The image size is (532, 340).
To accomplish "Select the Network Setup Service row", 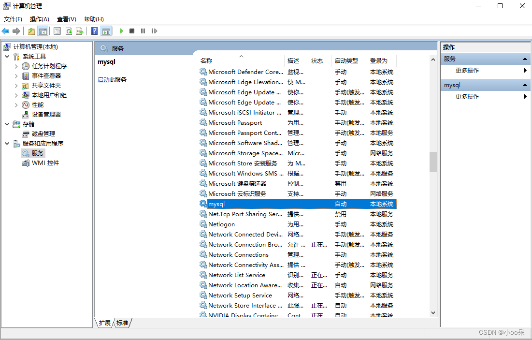I will [298, 296].
